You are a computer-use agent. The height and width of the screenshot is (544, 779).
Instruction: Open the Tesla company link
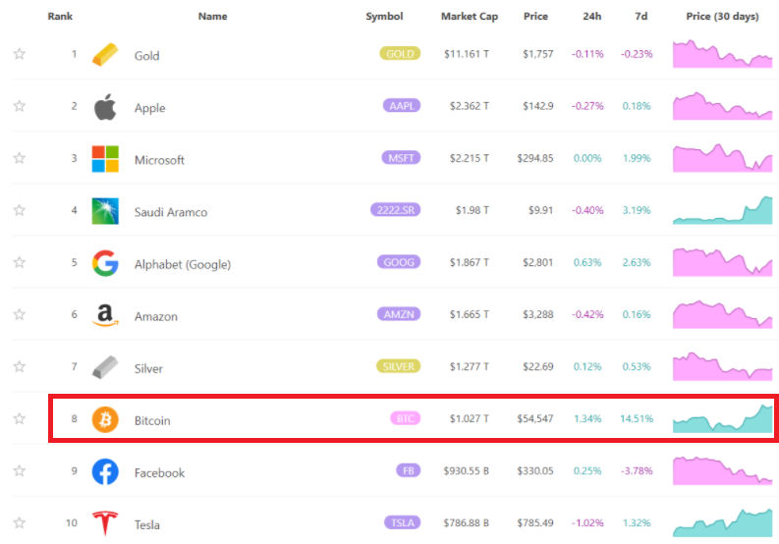147,525
